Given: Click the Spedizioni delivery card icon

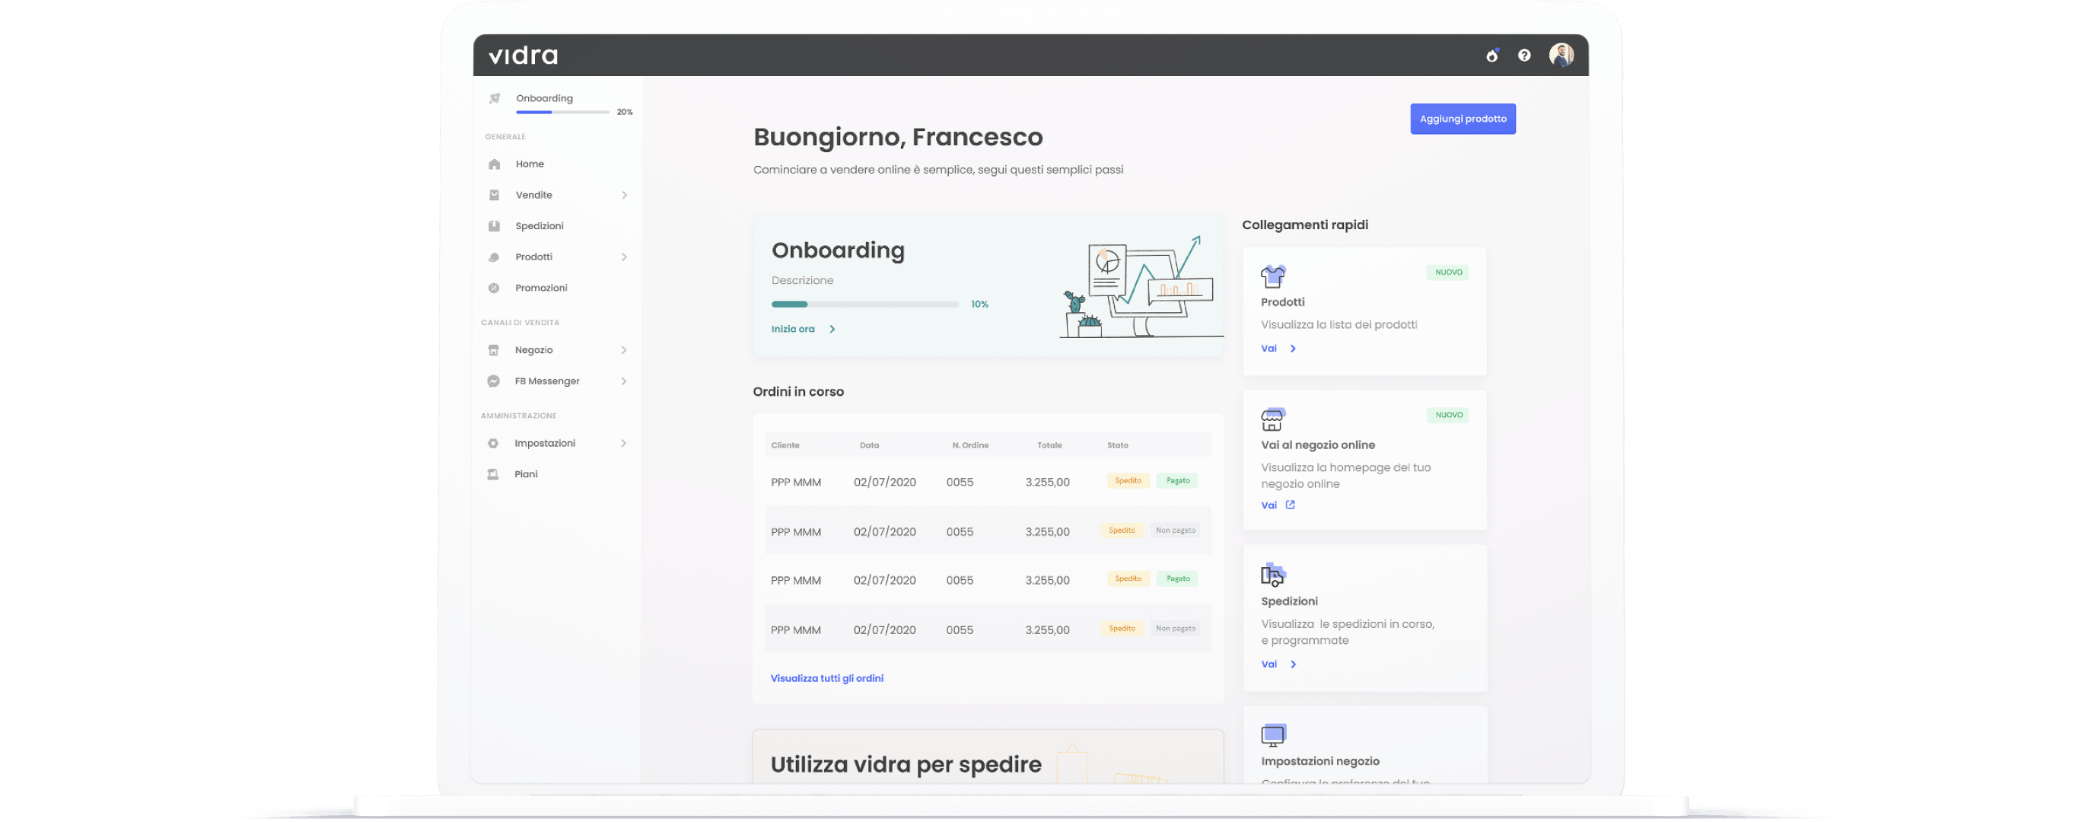Looking at the screenshot, I should point(1272,574).
